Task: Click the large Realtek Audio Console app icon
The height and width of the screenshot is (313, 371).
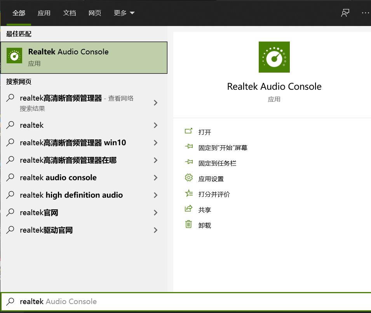Action: tap(274, 57)
